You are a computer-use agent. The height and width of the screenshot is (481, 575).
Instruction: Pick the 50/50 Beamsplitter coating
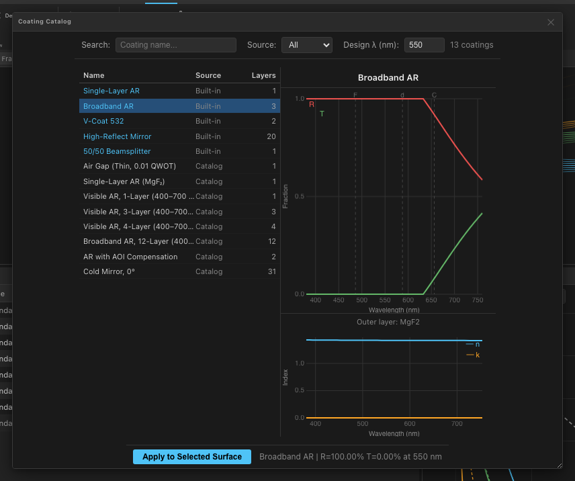pyautogui.click(x=117, y=152)
